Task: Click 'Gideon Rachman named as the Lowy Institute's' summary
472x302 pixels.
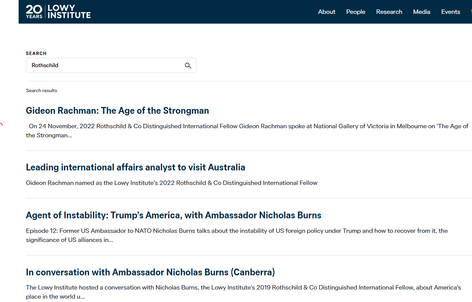Action: pos(172,183)
